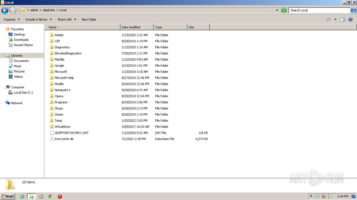Select the Temp folder

pyautogui.click(x=58, y=121)
